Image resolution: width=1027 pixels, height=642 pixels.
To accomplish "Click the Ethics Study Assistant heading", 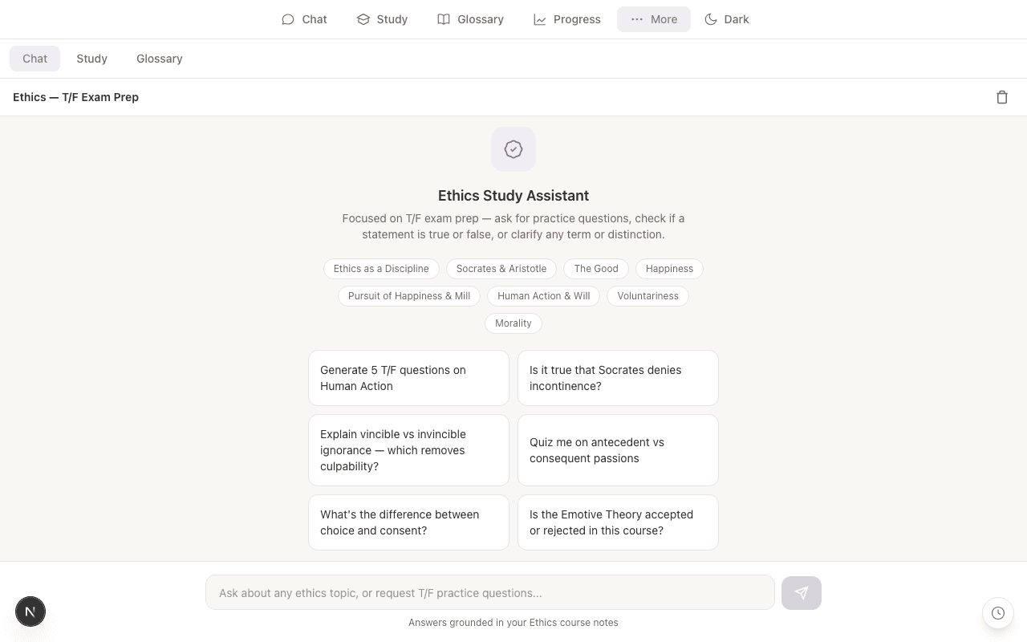I will [513, 196].
